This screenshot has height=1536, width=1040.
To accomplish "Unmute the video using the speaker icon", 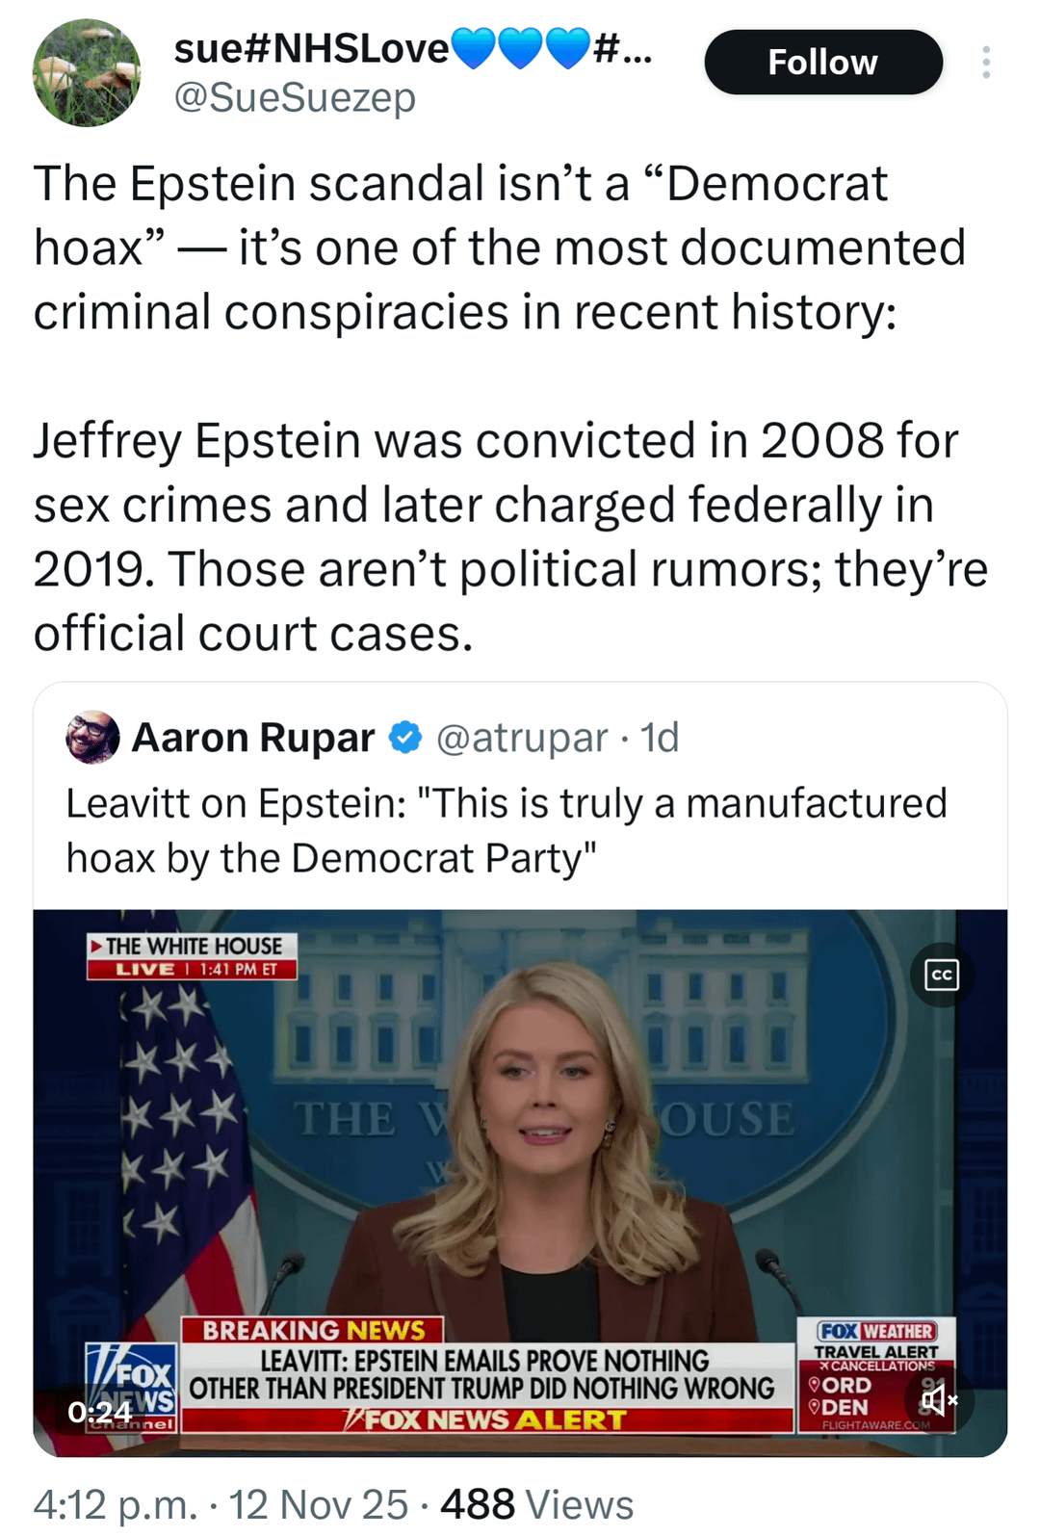I will [x=938, y=1399].
